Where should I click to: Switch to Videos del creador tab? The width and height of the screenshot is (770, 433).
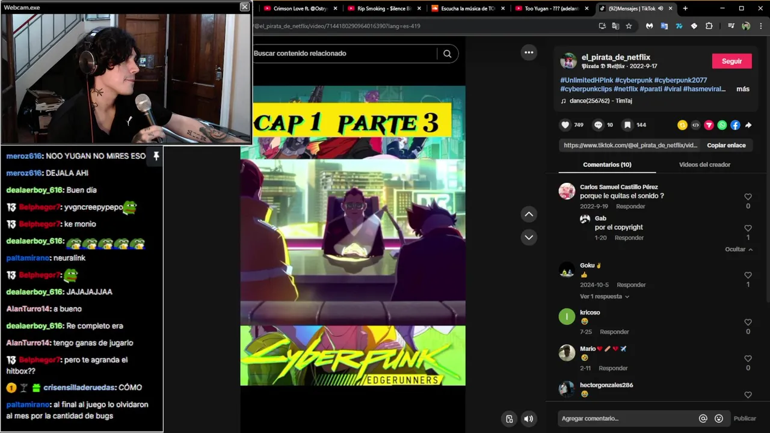click(704, 165)
